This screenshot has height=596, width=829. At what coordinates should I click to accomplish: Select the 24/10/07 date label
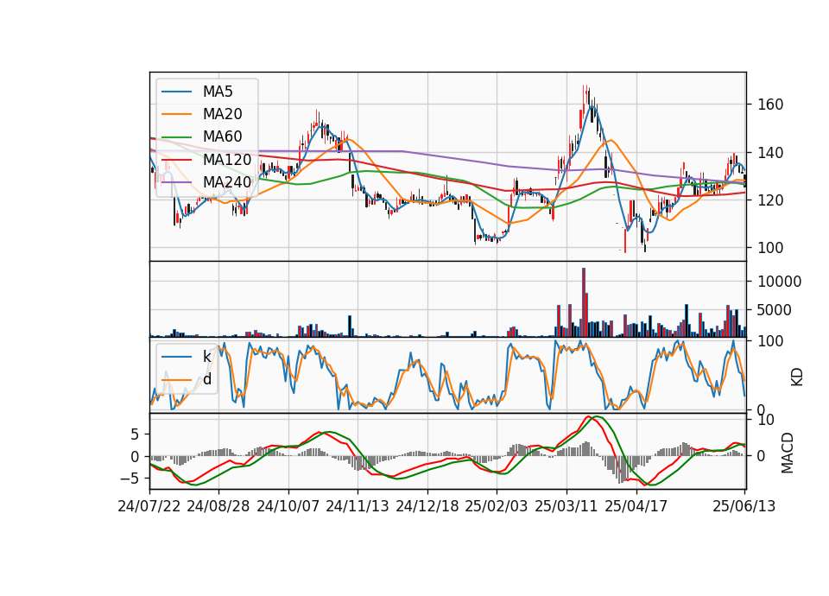click(x=288, y=506)
